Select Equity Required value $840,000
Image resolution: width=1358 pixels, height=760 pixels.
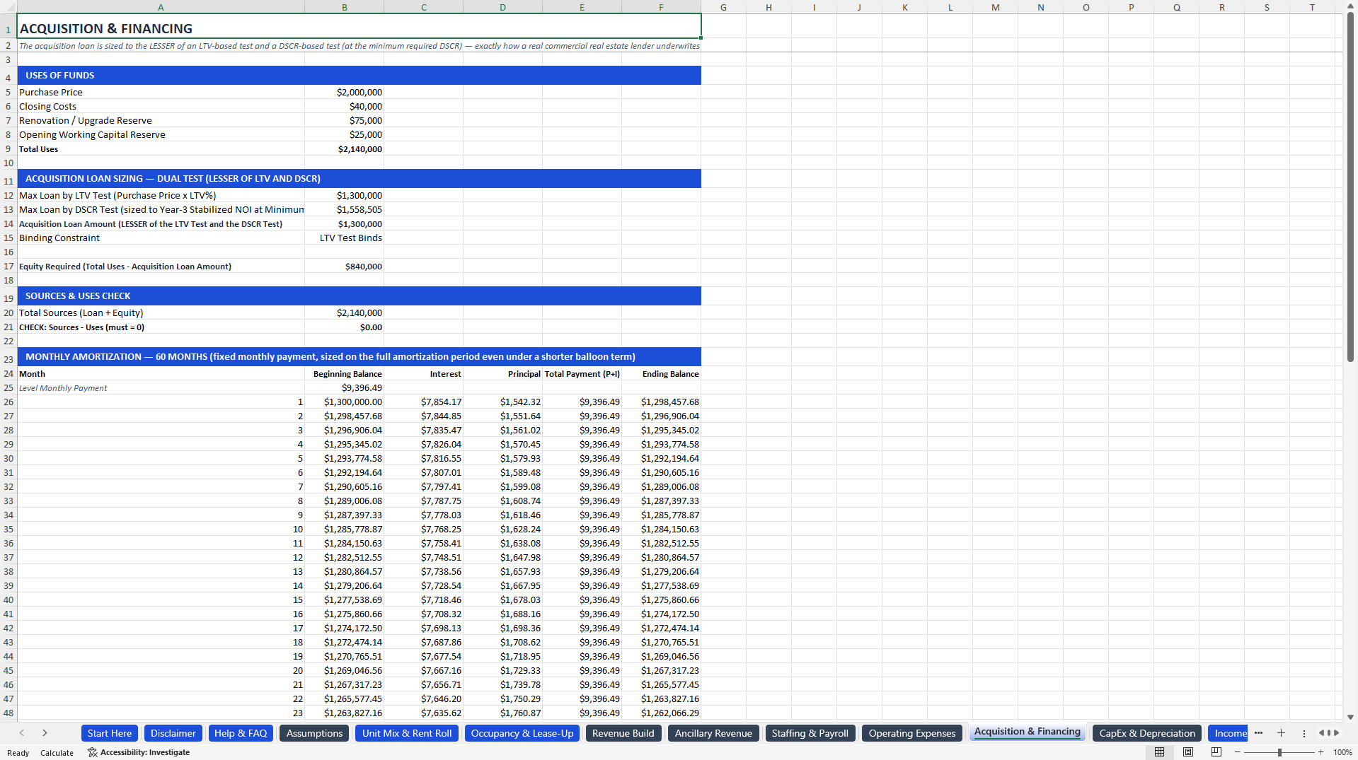pyautogui.click(x=344, y=267)
